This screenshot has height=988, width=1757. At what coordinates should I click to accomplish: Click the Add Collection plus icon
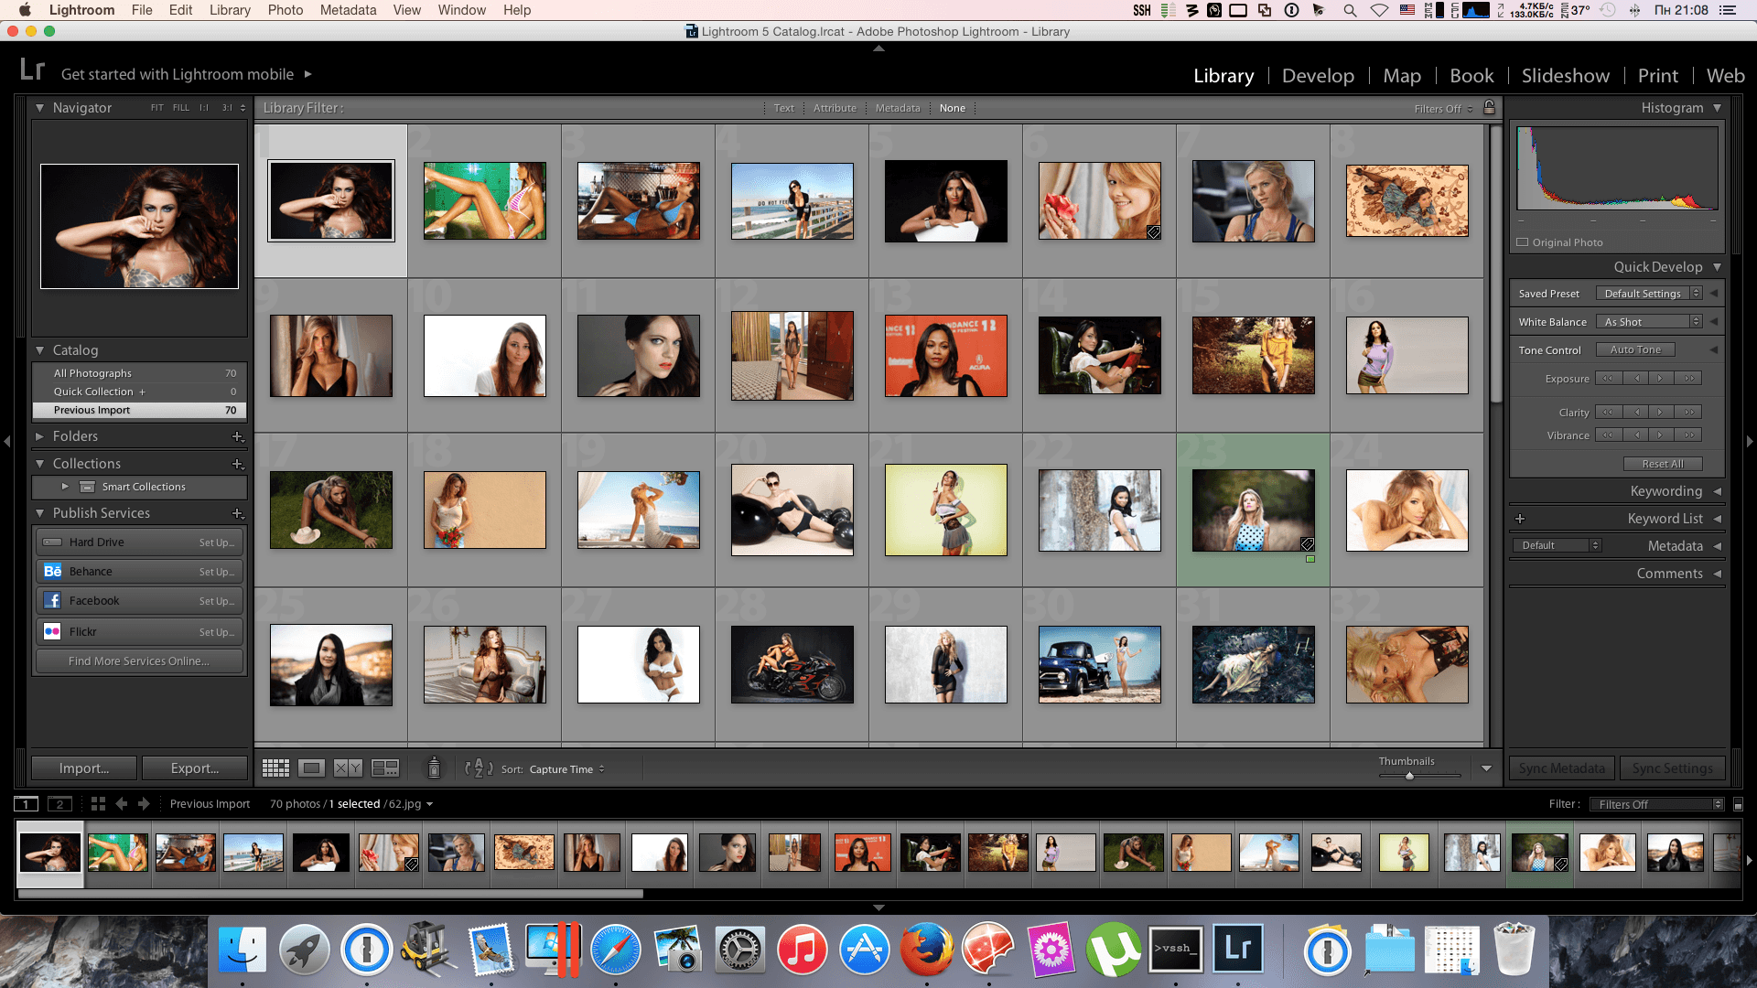pos(238,463)
